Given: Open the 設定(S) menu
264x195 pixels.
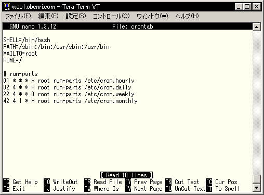Looking at the screenshot, I should click(76, 16).
